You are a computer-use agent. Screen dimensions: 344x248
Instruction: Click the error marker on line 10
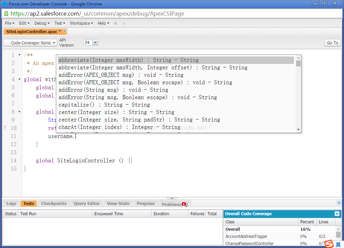point(5,128)
